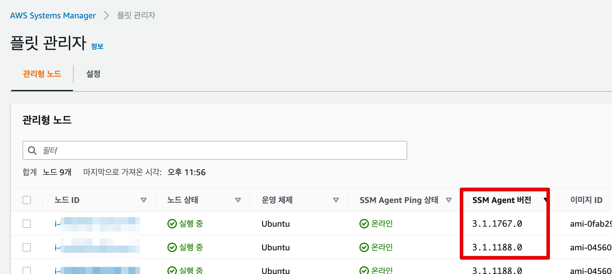Sort by the 노드 ID column arrow
The height and width of the screenshot is (274, 612).
tap(144, 200)
